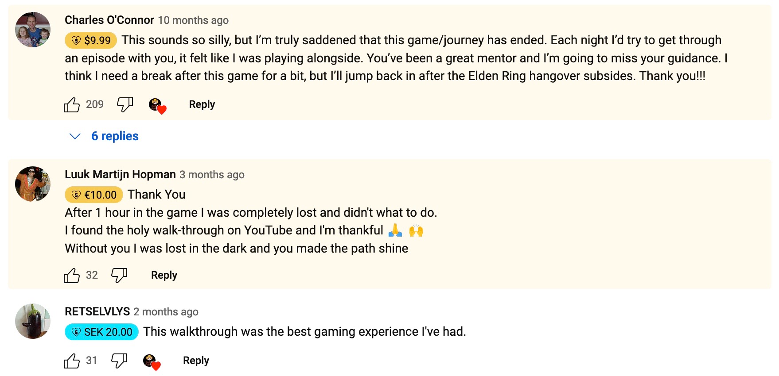The image size is (779, 376).
Task: Open Charles O'Connor's profile picture
Action: (x=33, y=30)
